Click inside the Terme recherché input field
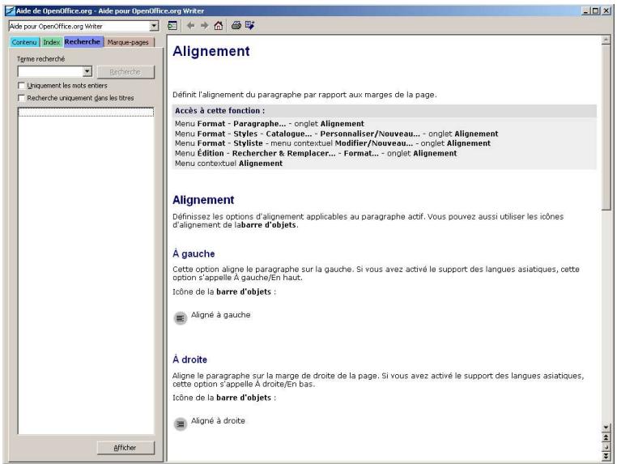 50,71
